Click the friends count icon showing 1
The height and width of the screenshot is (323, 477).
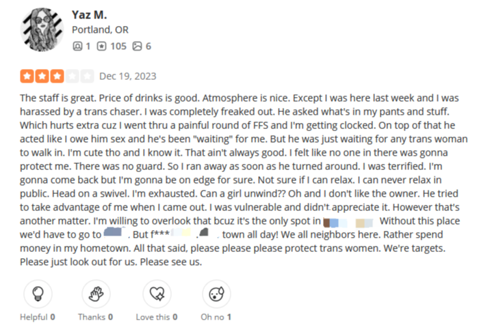[77, 46]
